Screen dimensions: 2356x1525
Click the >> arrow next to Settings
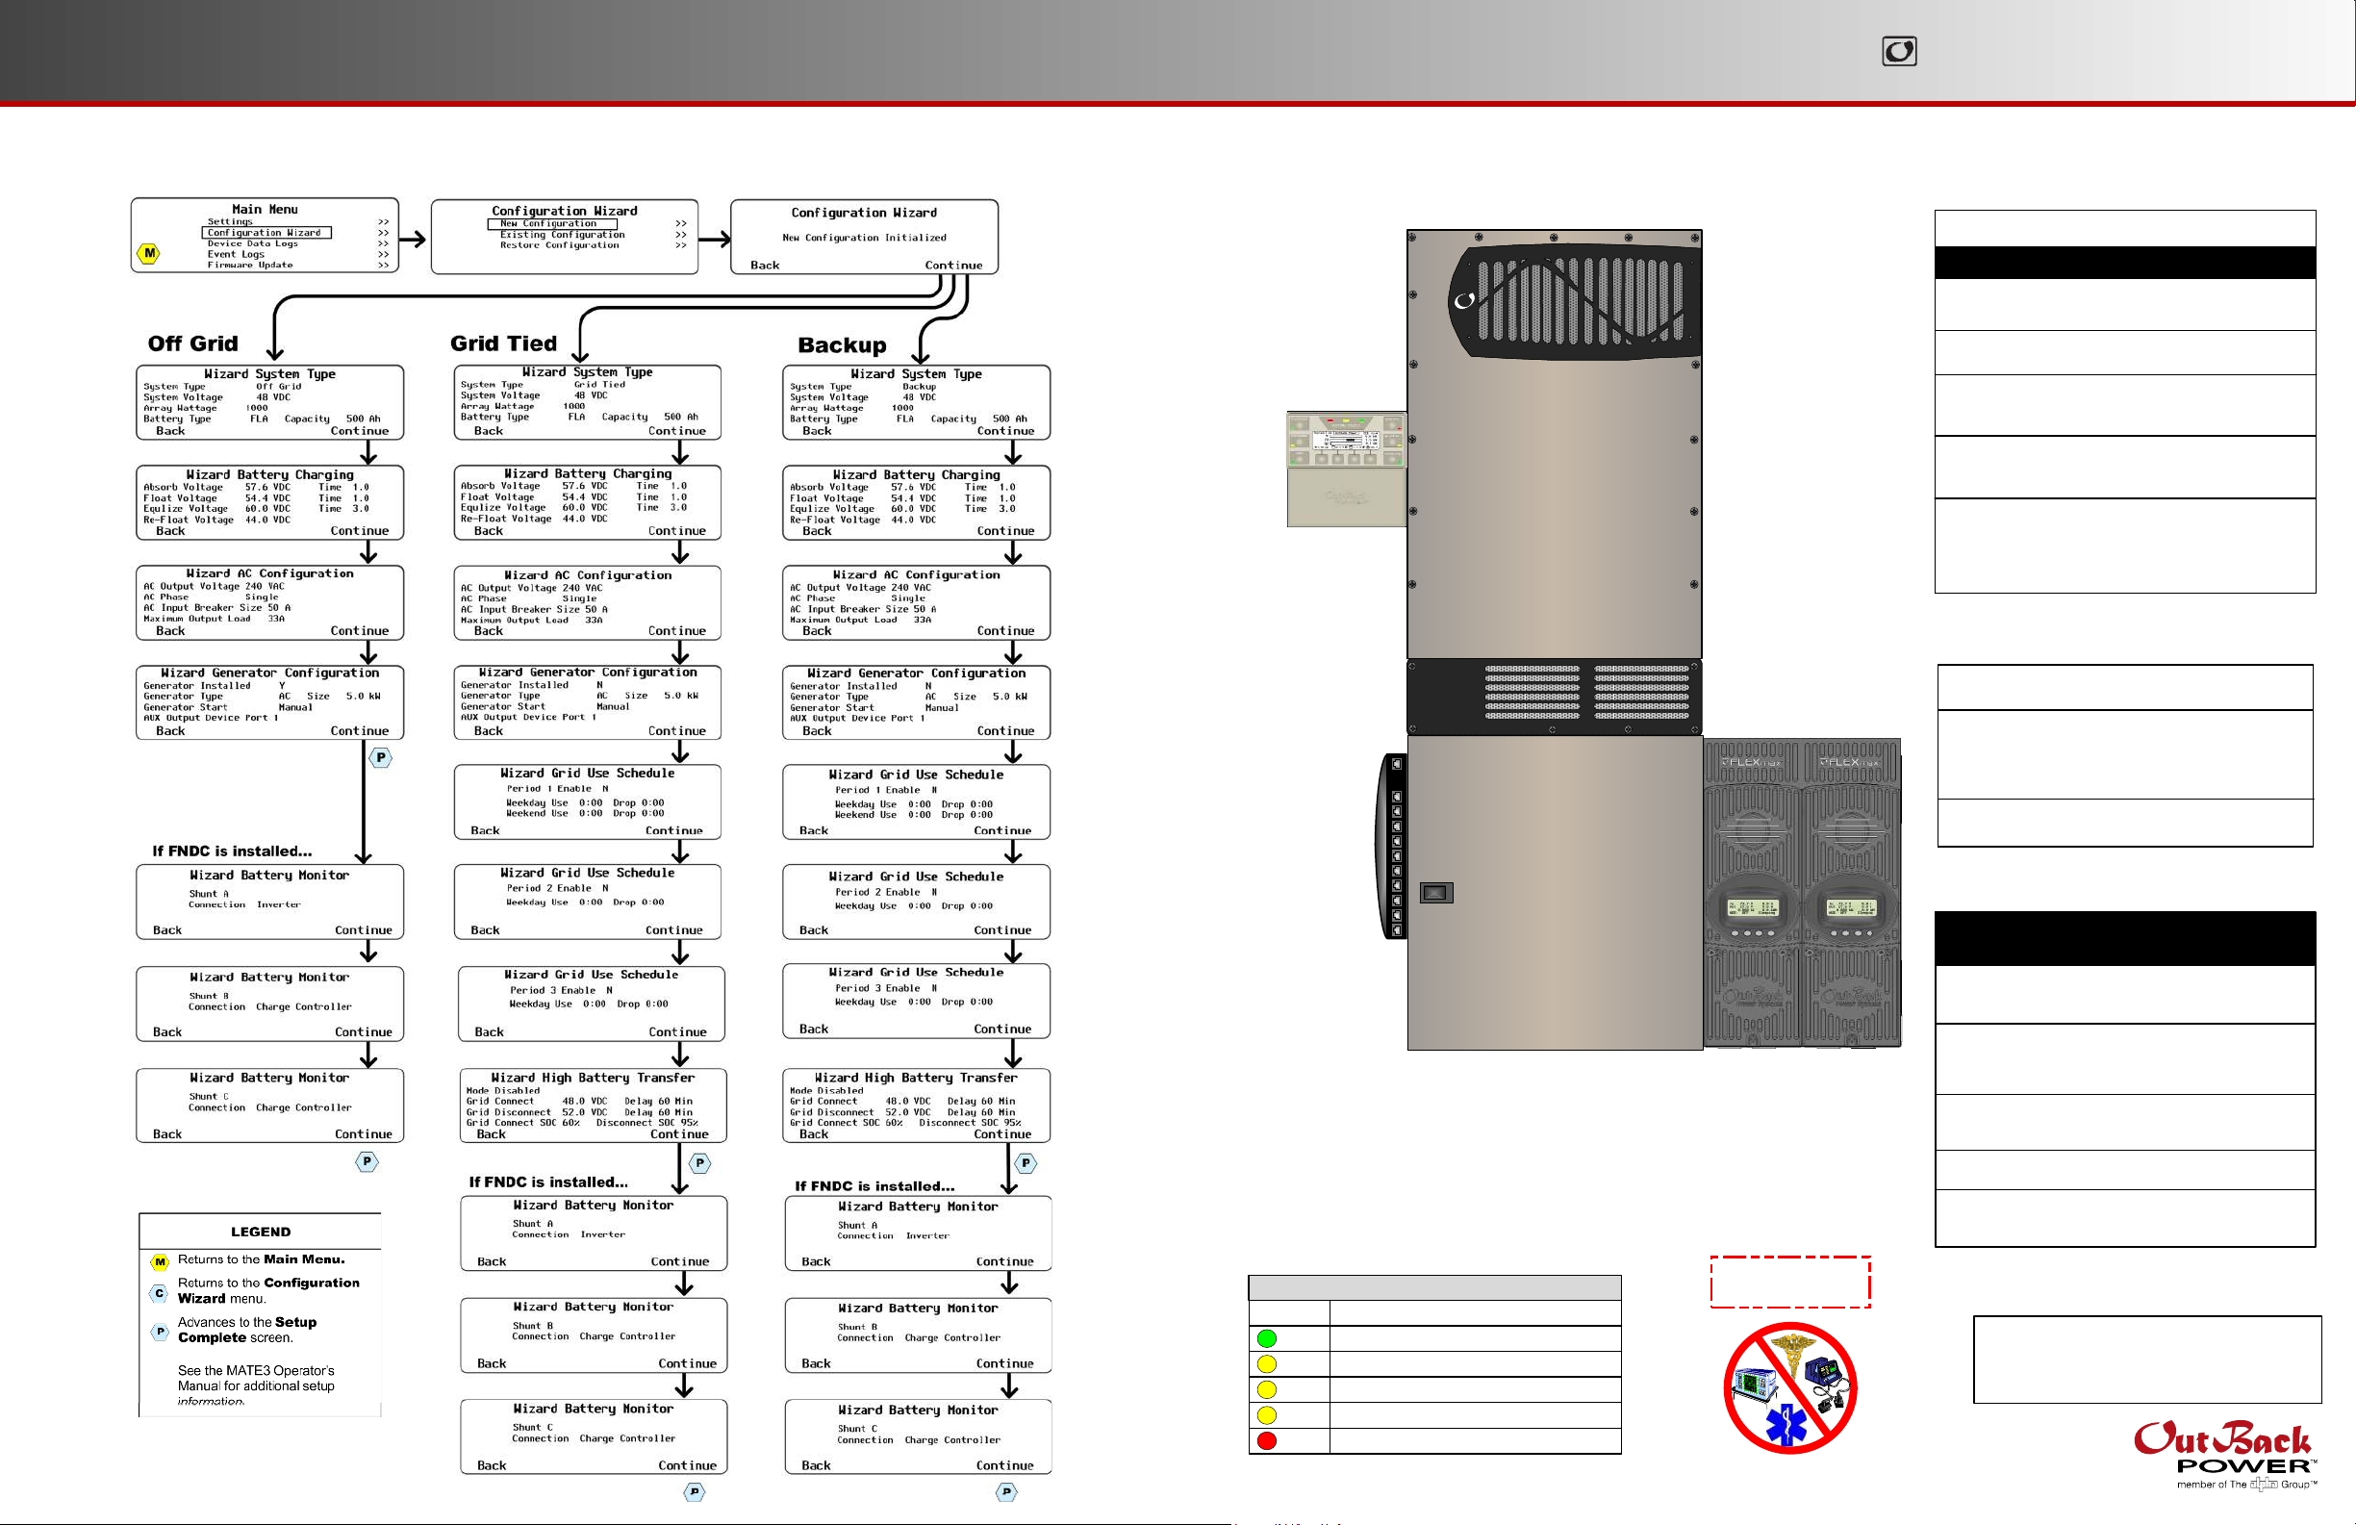(x=383, y=222)
